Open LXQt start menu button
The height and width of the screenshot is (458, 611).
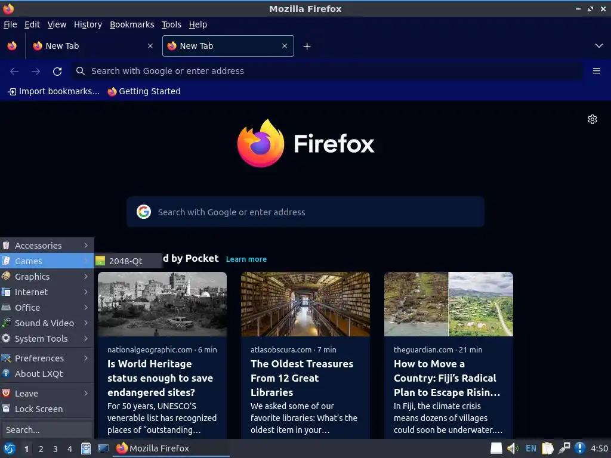click(10, 448)
